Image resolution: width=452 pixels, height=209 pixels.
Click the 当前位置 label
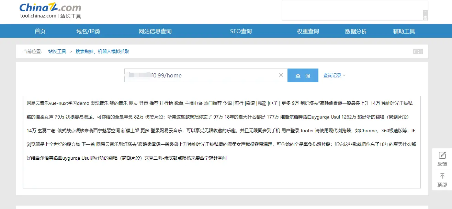33,51
